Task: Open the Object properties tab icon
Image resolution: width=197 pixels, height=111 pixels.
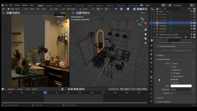Action: (151, 77)
